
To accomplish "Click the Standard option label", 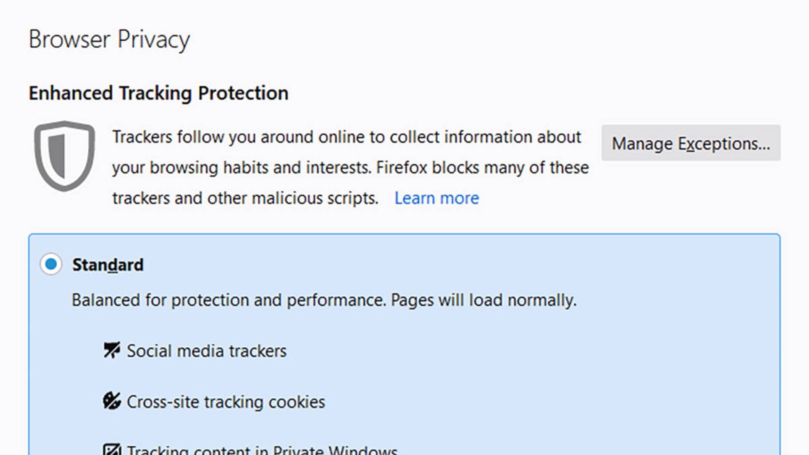I will point(108,265).
